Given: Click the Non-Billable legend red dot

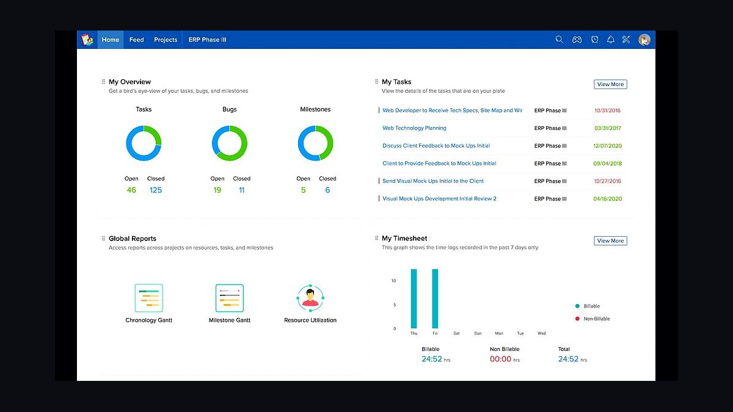Looking at the screenshot, I should point(577,319).
